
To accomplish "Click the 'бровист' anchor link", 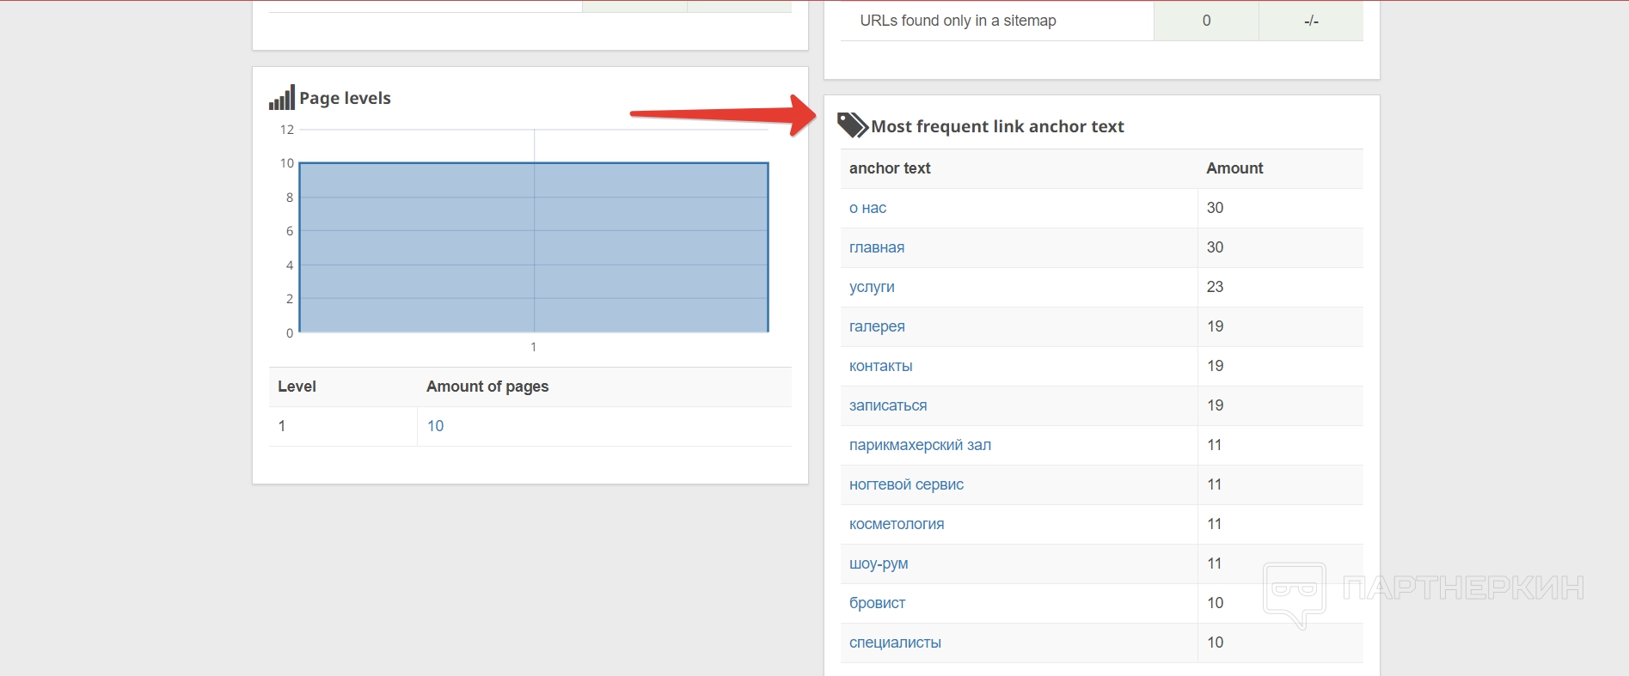I will point(877,603).
